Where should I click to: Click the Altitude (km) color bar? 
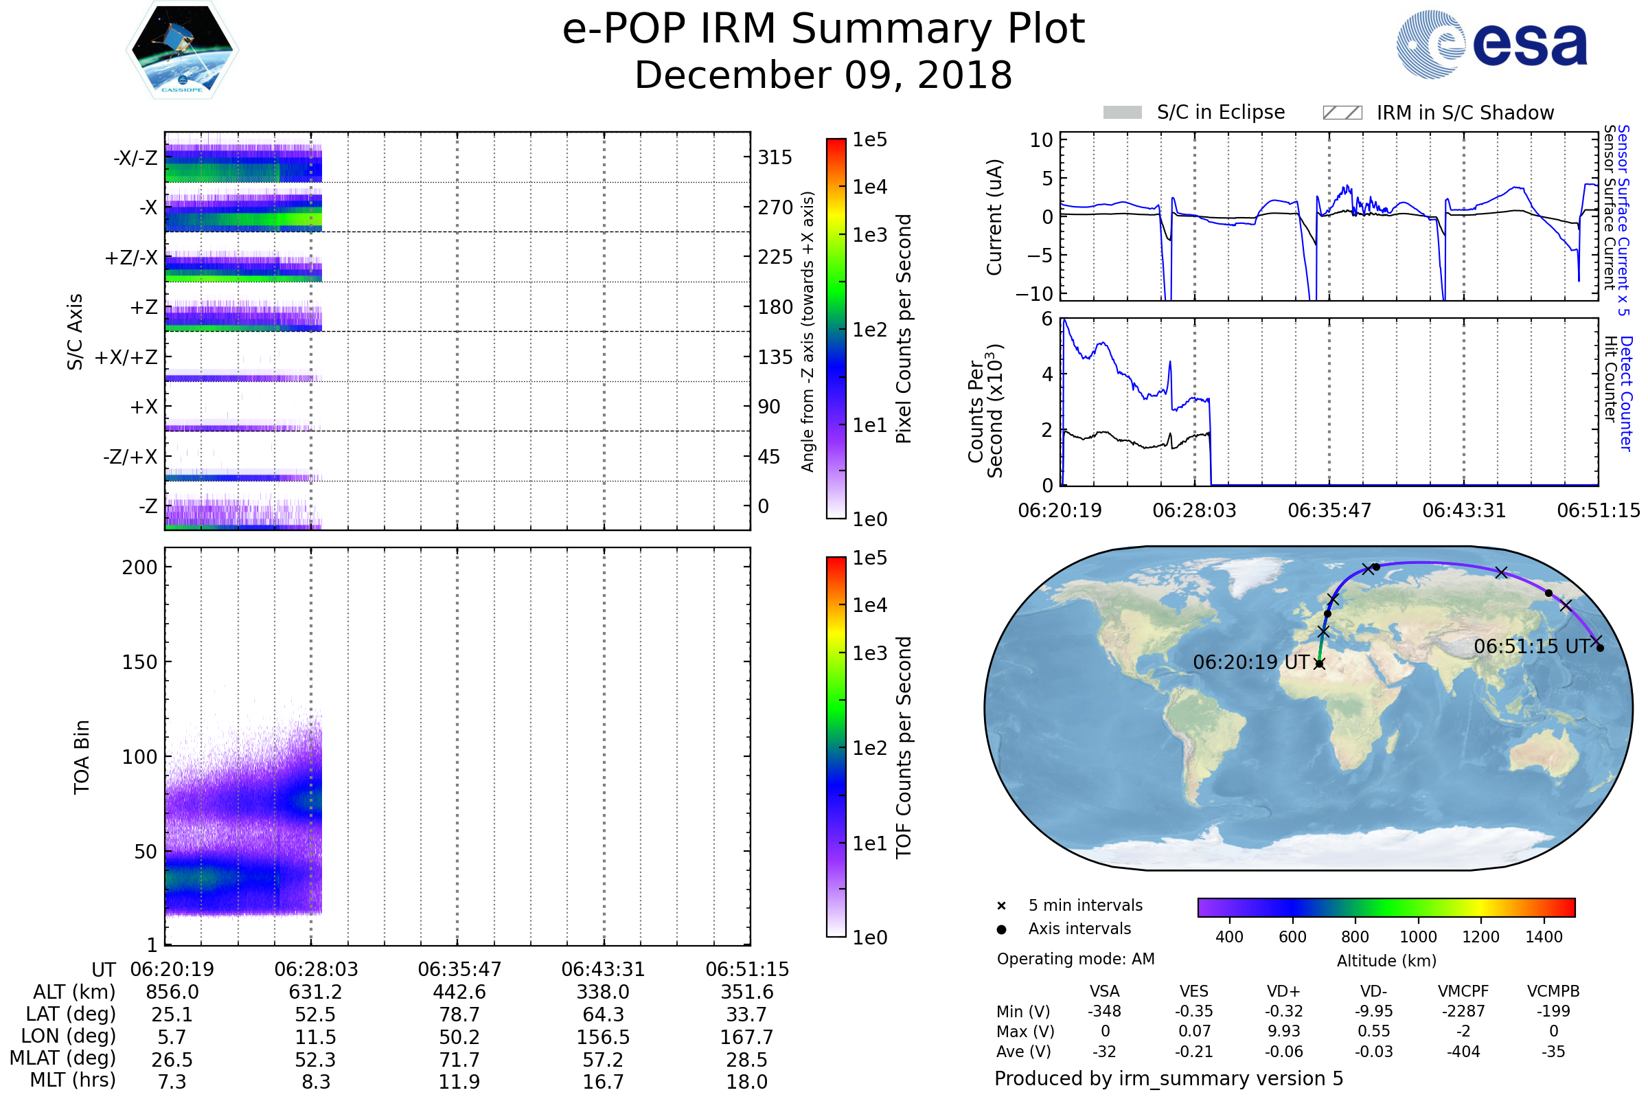pos(1386,907)
